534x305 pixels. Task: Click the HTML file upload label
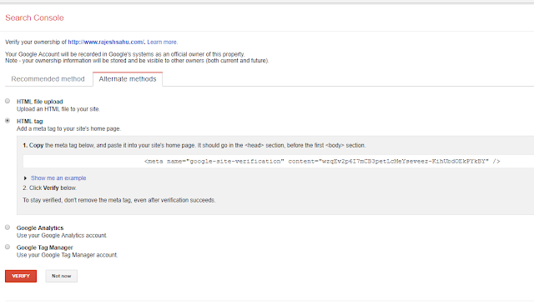pos(40,102)
